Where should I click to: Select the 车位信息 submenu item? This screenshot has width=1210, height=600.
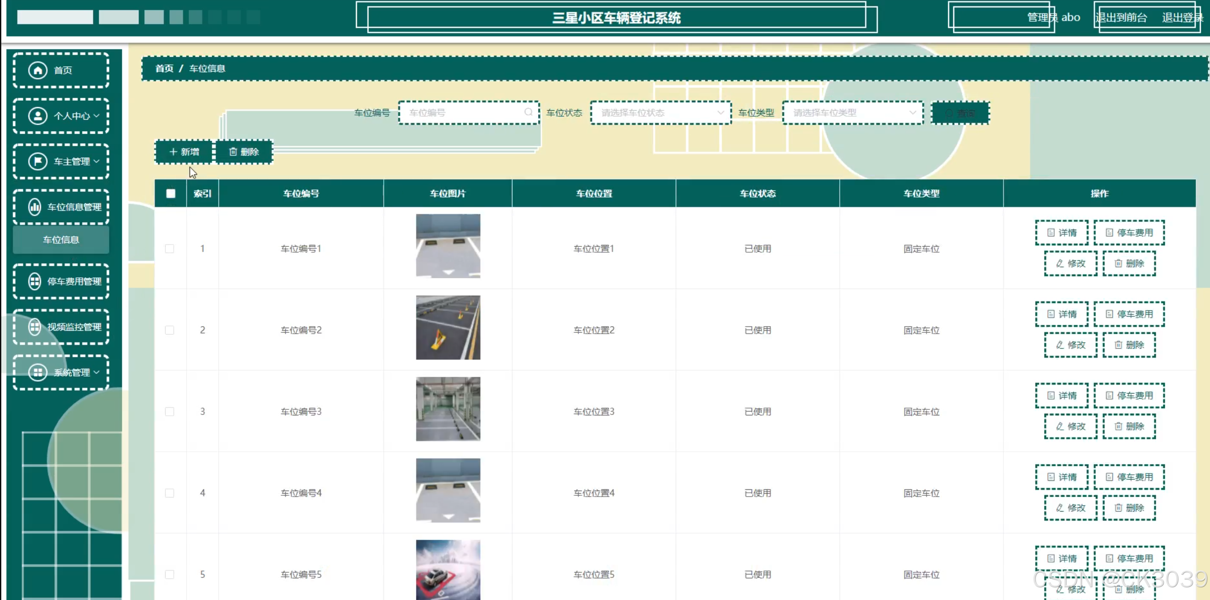(x=61, y=240)
